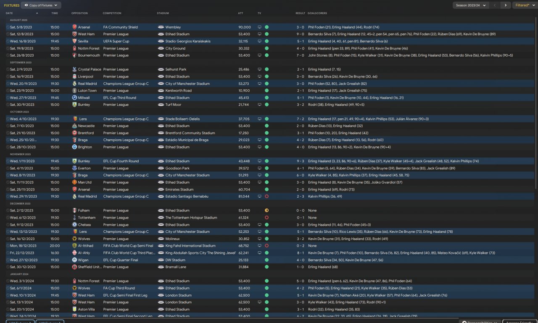Click the vertical scrollbar on the right
Image resolution: width=538 pixels, height=323 pixels.
536,103
